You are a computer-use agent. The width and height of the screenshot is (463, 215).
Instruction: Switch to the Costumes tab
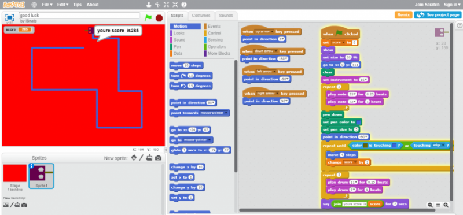[x=201, y=16]
